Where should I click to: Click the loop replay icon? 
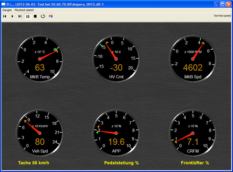coord(43,16)
